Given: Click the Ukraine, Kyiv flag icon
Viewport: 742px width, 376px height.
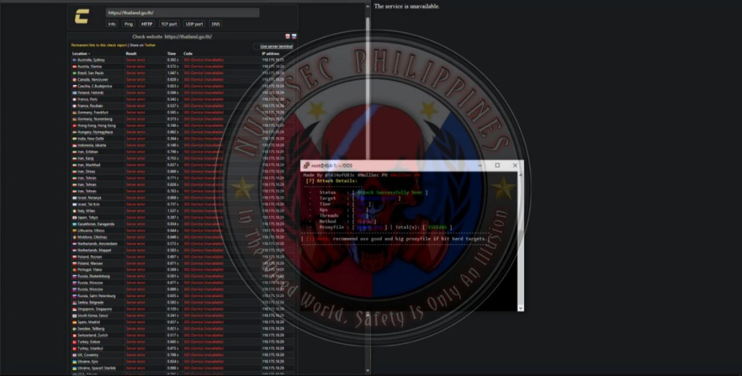Looking at the screenshot, I should pos(74,362).
